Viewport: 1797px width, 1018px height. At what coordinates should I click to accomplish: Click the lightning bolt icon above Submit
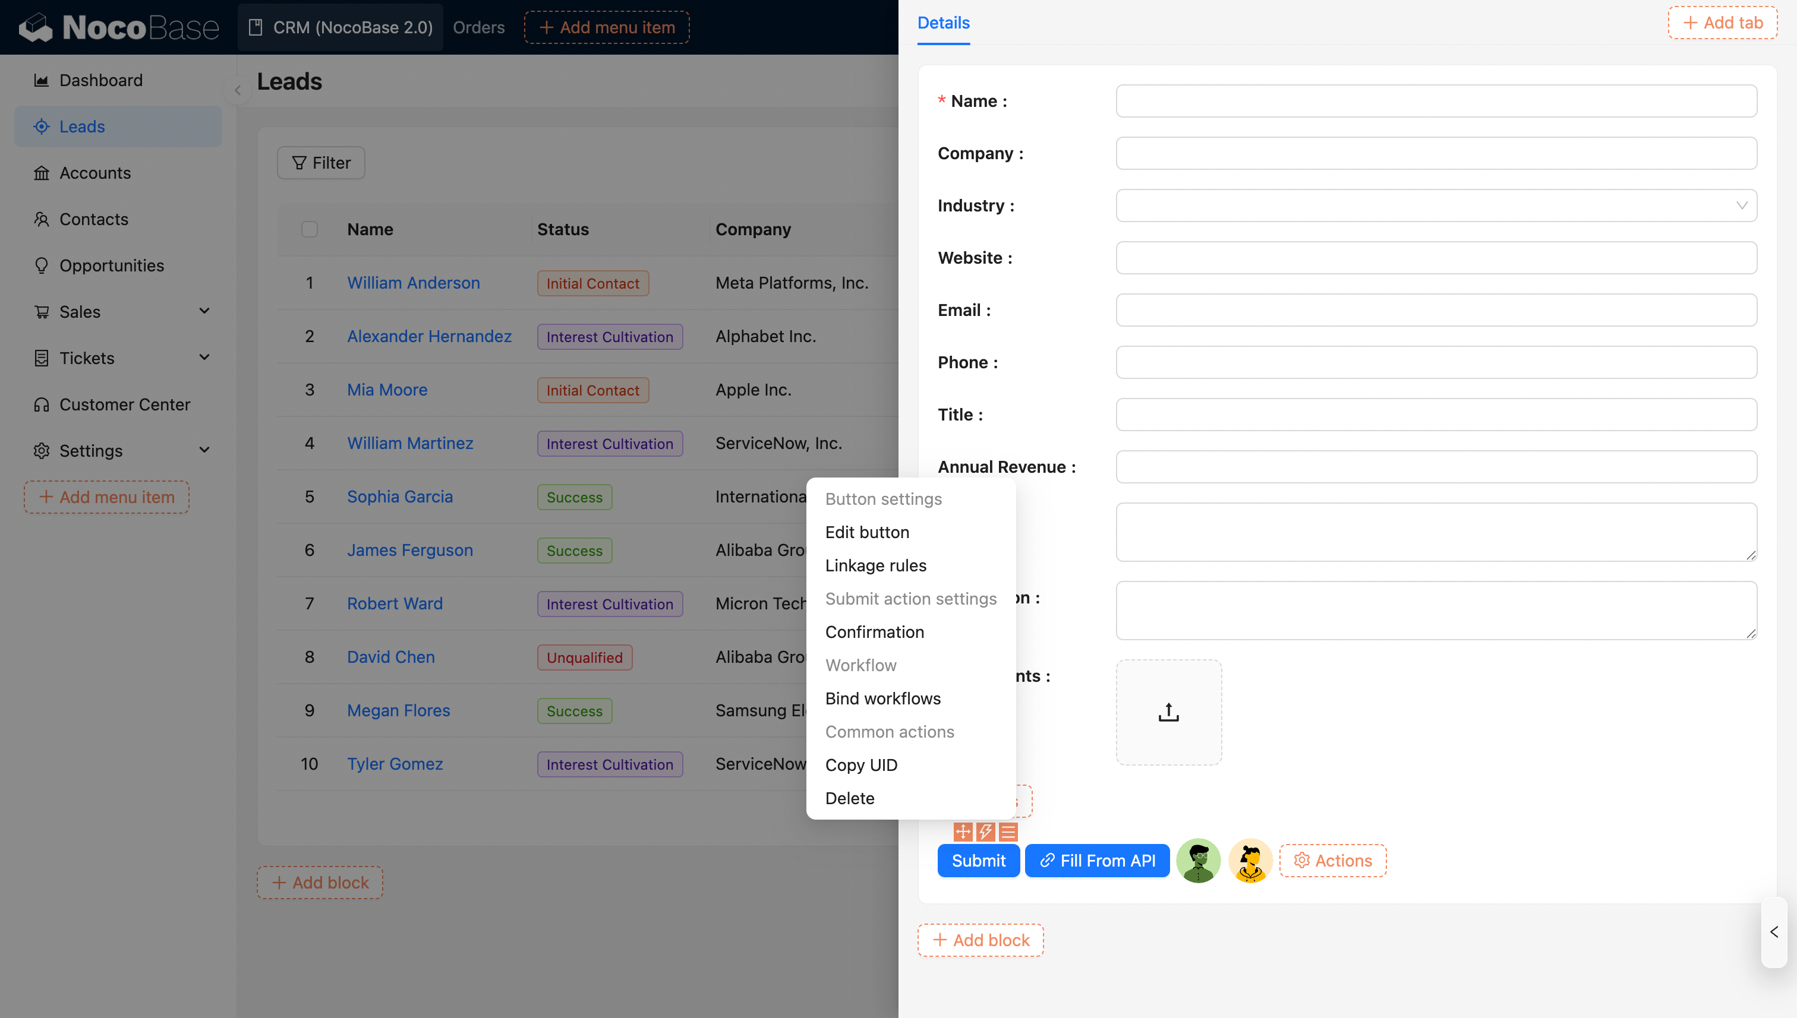tap(986, 832)
